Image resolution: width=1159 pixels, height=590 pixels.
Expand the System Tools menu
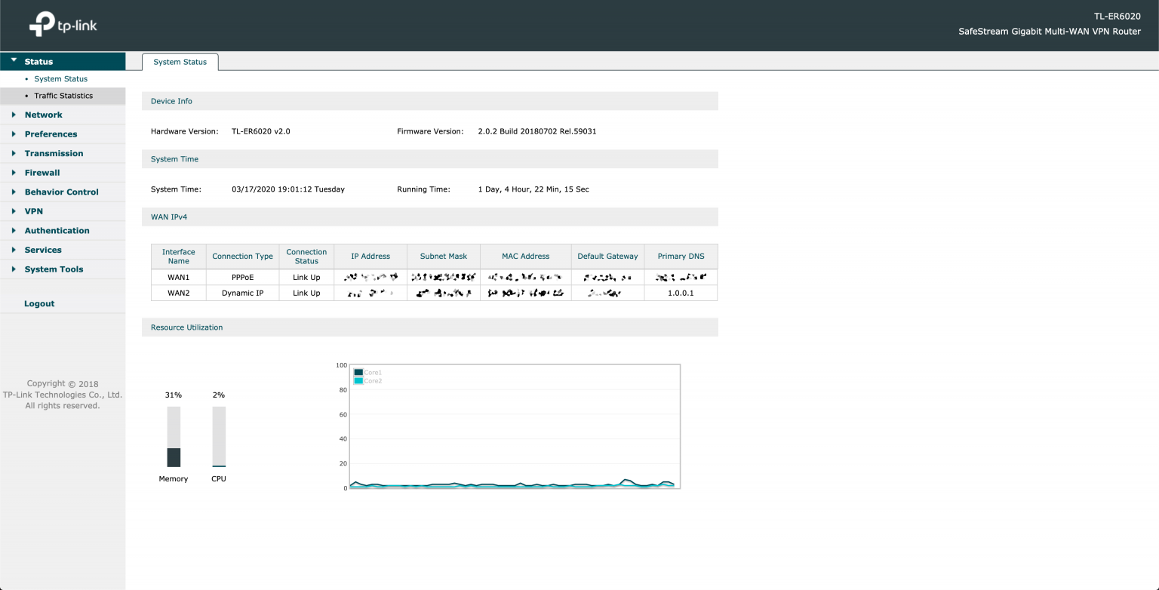[63, 269]
